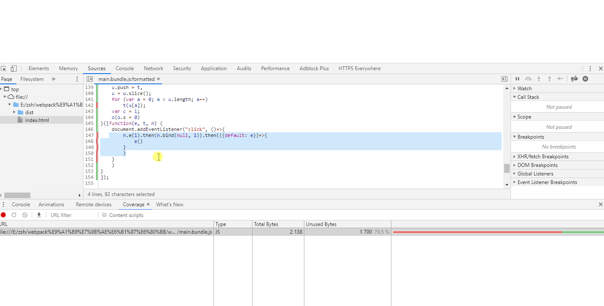Open the Application panel tab
Viewport: 604px width, 306px height.
pos(213,68)
